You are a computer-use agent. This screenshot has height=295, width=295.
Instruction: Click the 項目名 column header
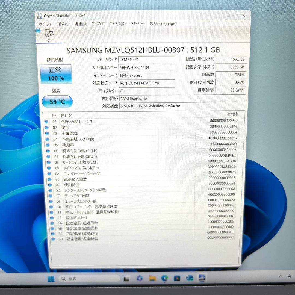pyautogui.click(x=66, y=116)
